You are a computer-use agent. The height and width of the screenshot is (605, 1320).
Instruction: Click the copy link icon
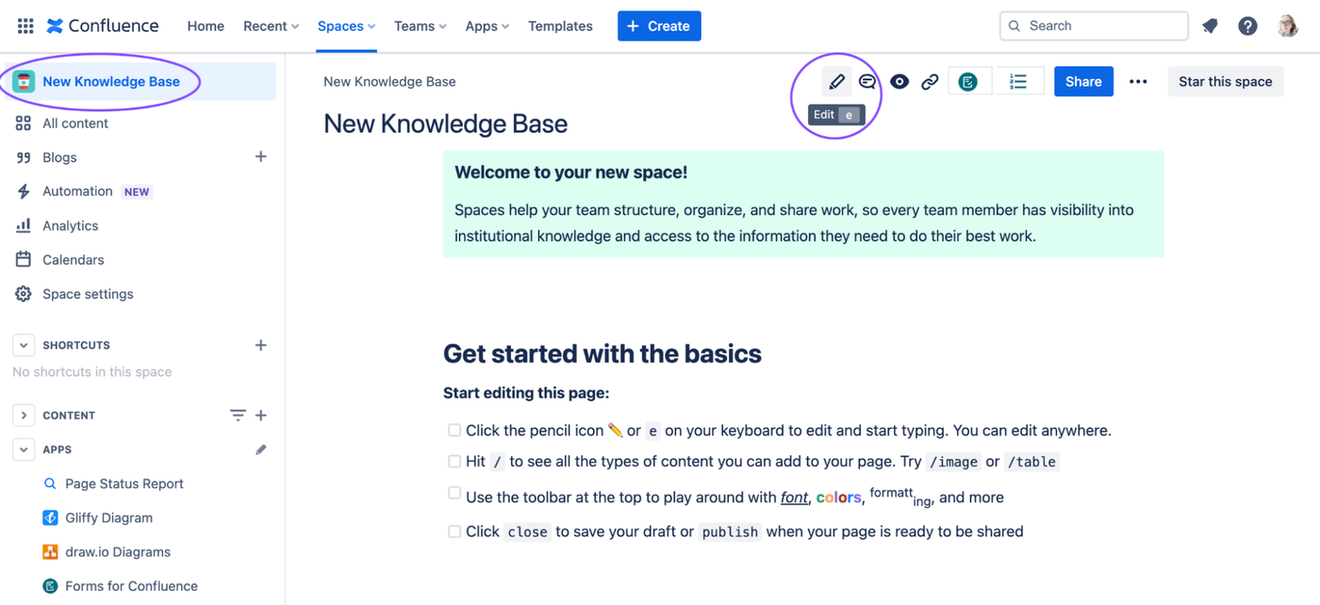pyautogui.click(x=930, y=82)
